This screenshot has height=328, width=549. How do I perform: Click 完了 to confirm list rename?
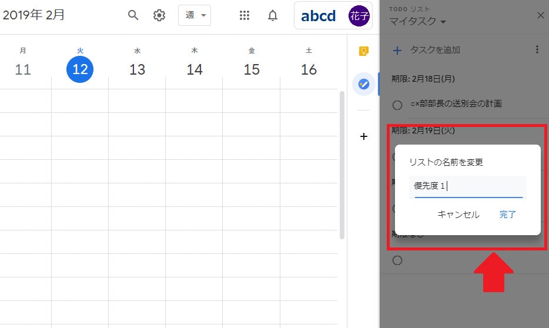coord(507,215)
